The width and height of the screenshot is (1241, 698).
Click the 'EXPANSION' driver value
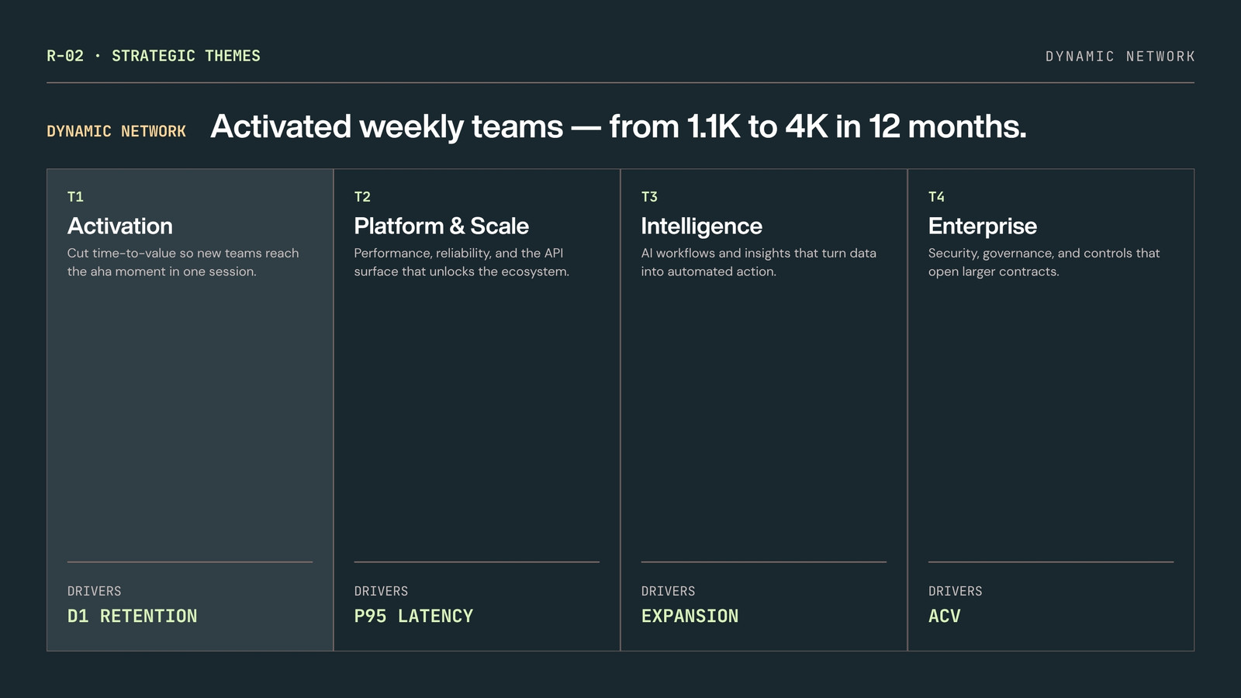690,616
